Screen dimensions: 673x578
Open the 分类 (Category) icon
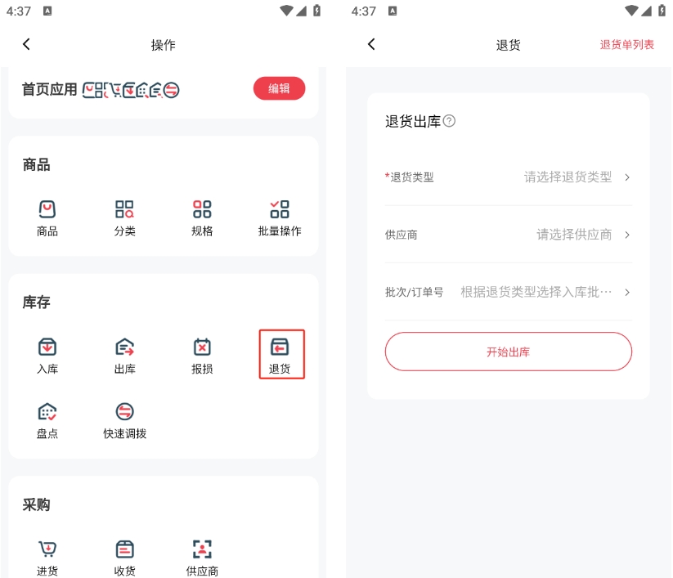pyautogui.click(x=124, y=209)
